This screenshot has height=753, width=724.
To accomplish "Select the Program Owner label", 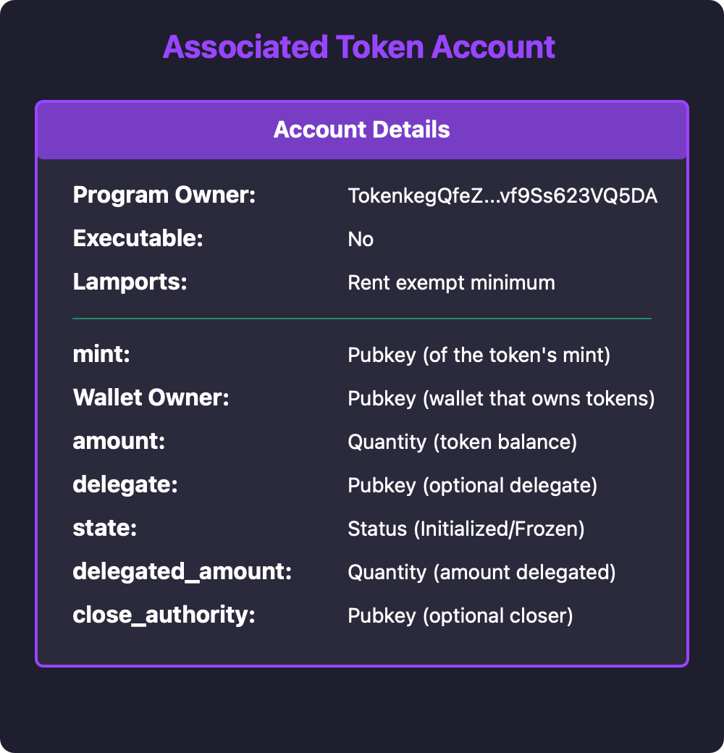I will 165,195.
